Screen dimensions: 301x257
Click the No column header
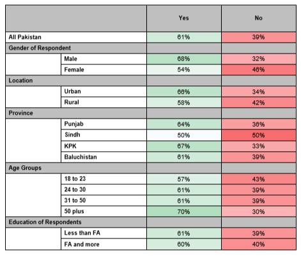(259, 18)
